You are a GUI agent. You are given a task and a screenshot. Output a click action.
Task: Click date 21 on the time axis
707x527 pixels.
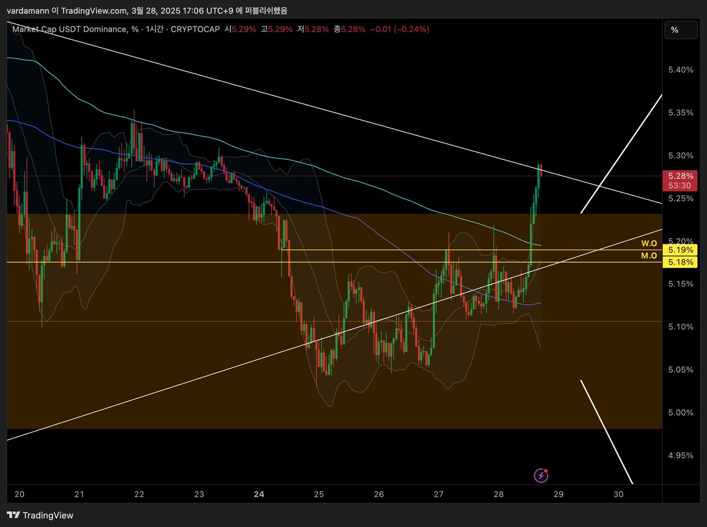80,495
